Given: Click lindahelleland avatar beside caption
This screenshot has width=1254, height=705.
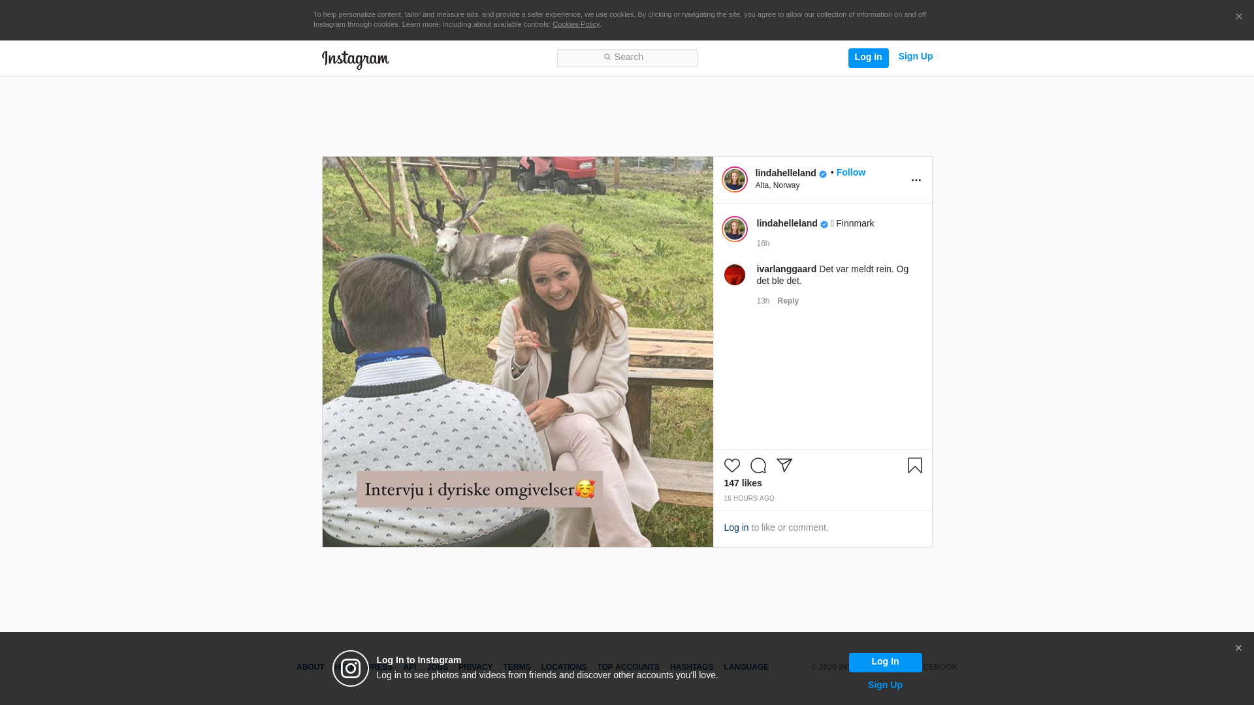Looking at the screenshot, I should pos(734,229).
